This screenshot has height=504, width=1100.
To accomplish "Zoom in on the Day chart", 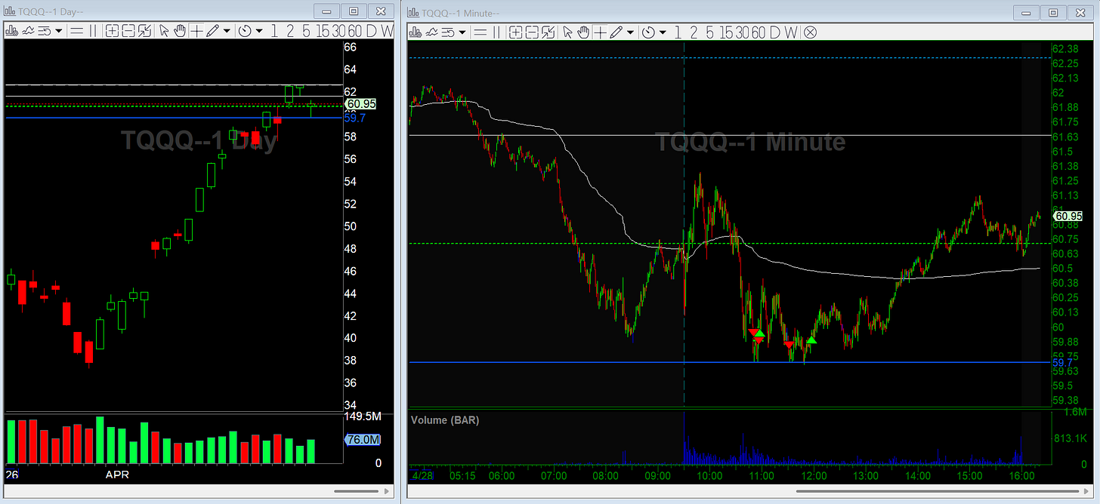I will [x=112, y=31].
